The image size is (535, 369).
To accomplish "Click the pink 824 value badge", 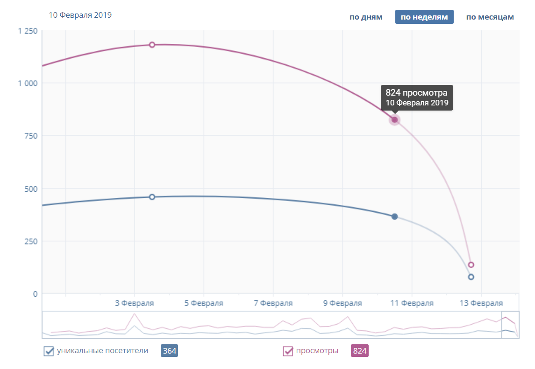I will tap(360, 351).
